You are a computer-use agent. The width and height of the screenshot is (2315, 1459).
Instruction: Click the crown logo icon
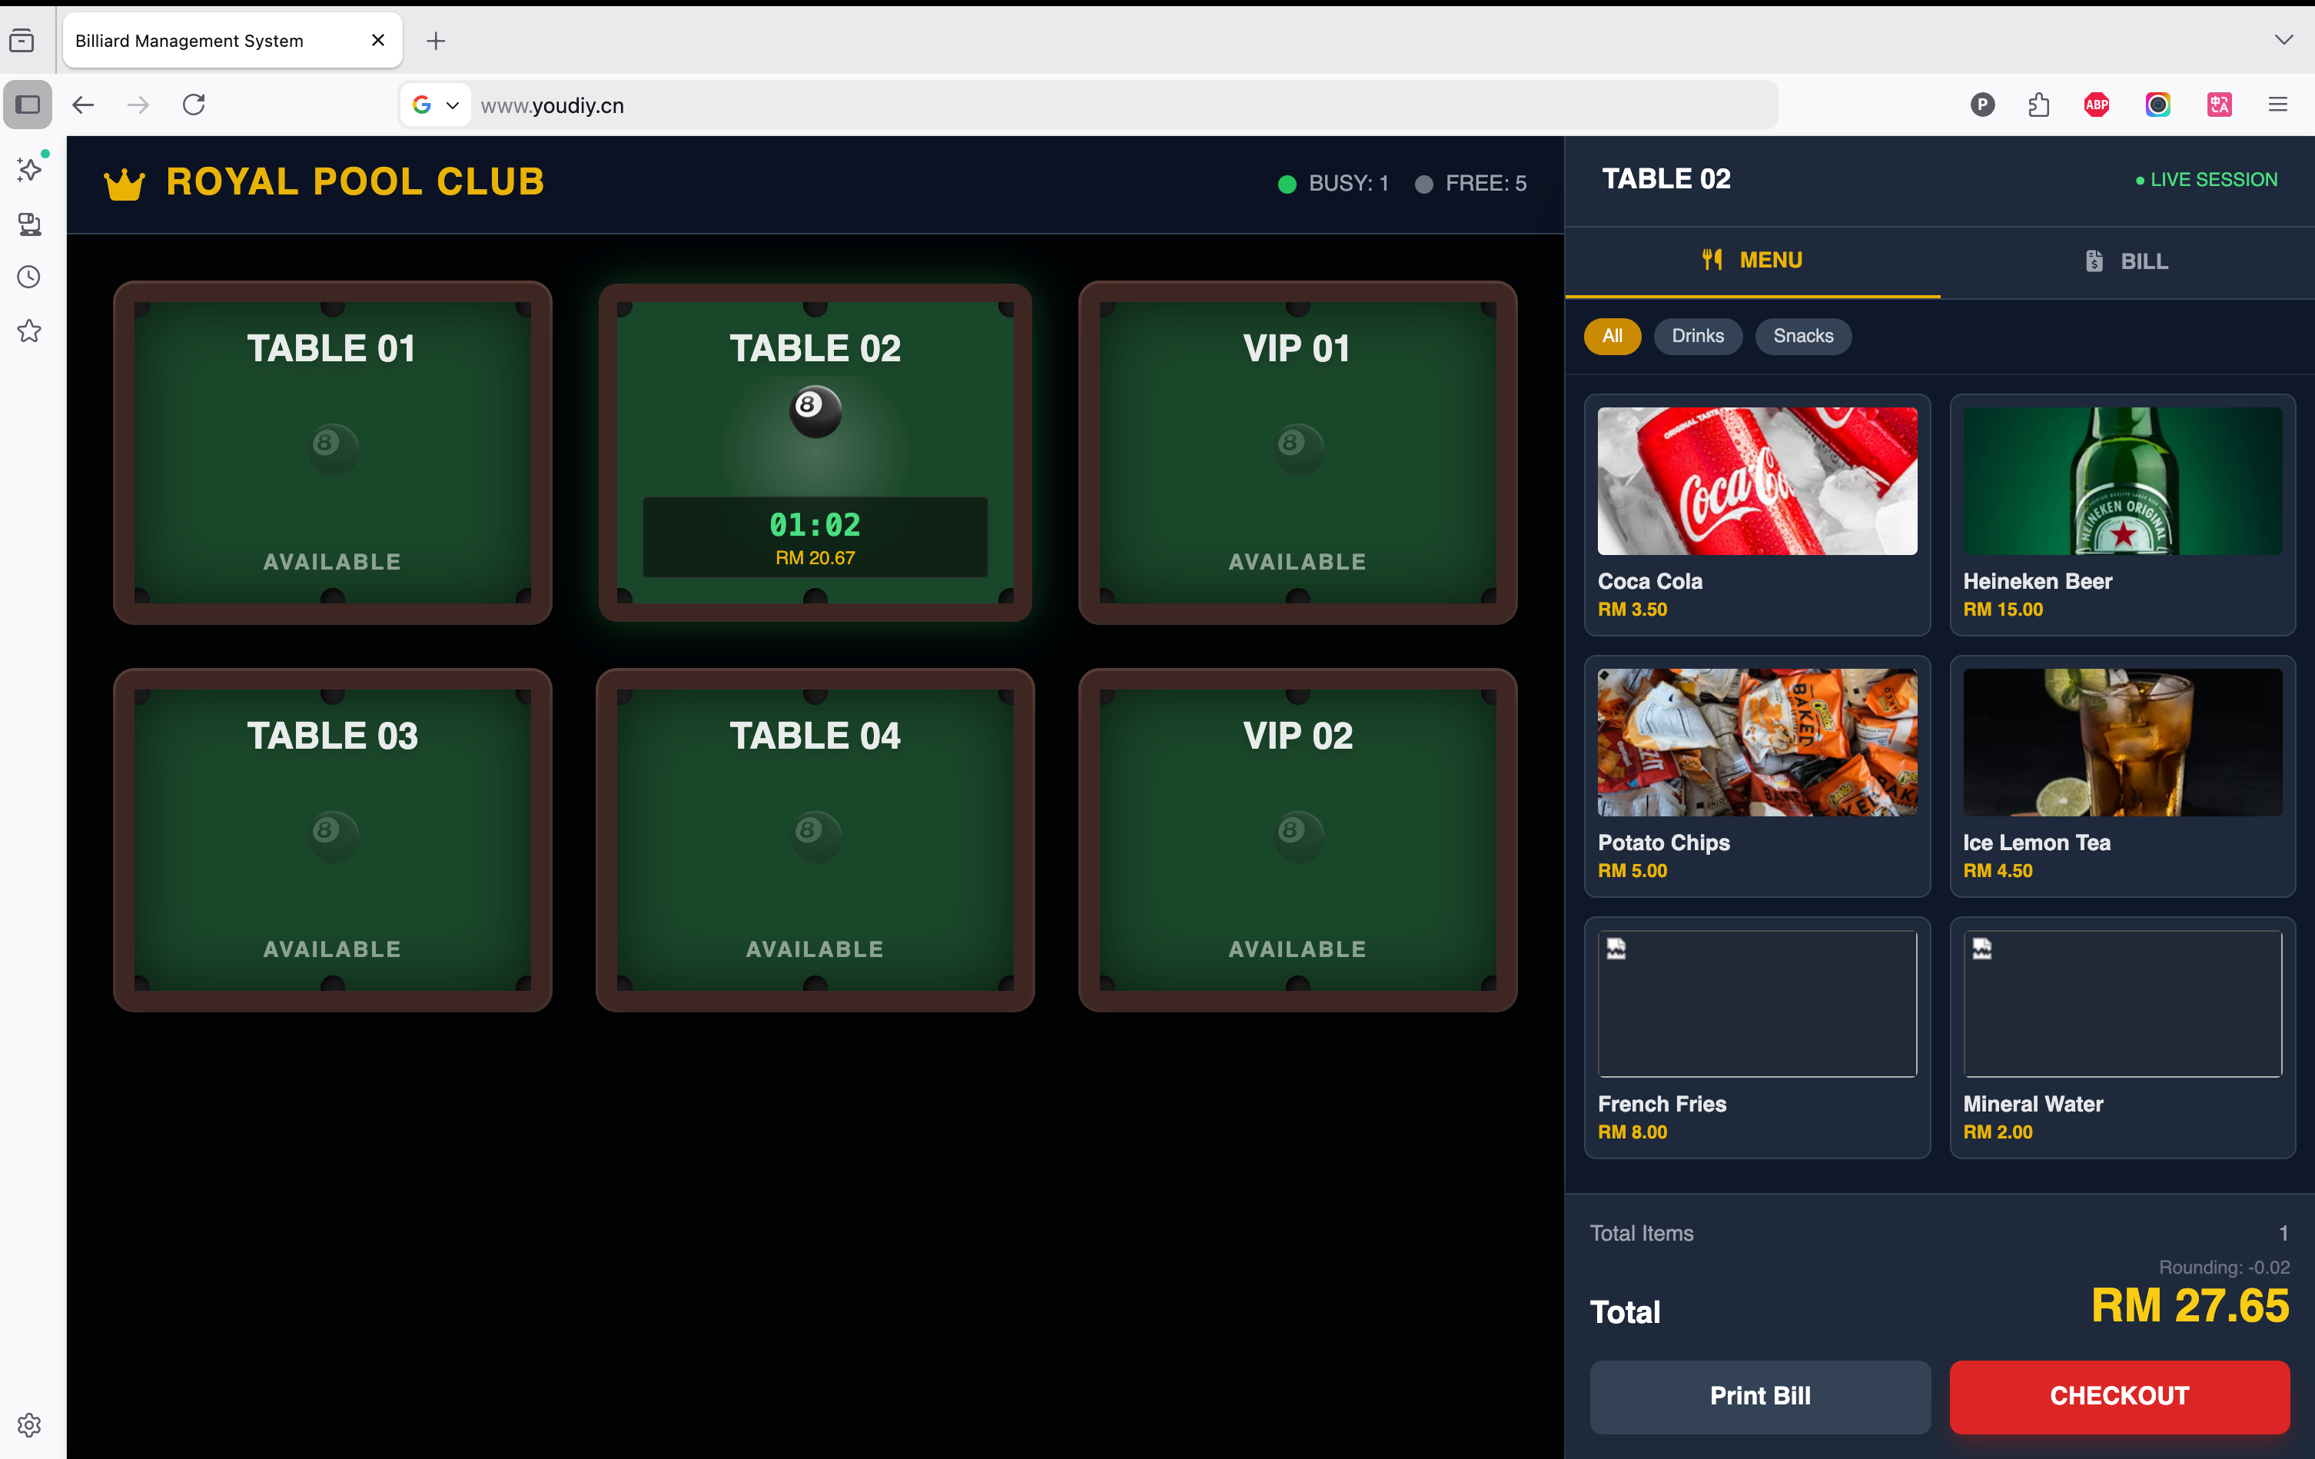124,183
